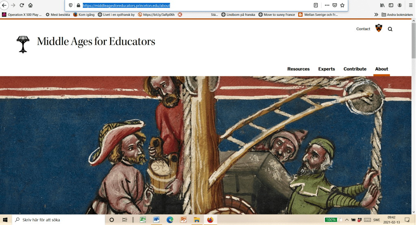Select the Experts navigation item
The image size is (416, 225).
tap(326, 69)
